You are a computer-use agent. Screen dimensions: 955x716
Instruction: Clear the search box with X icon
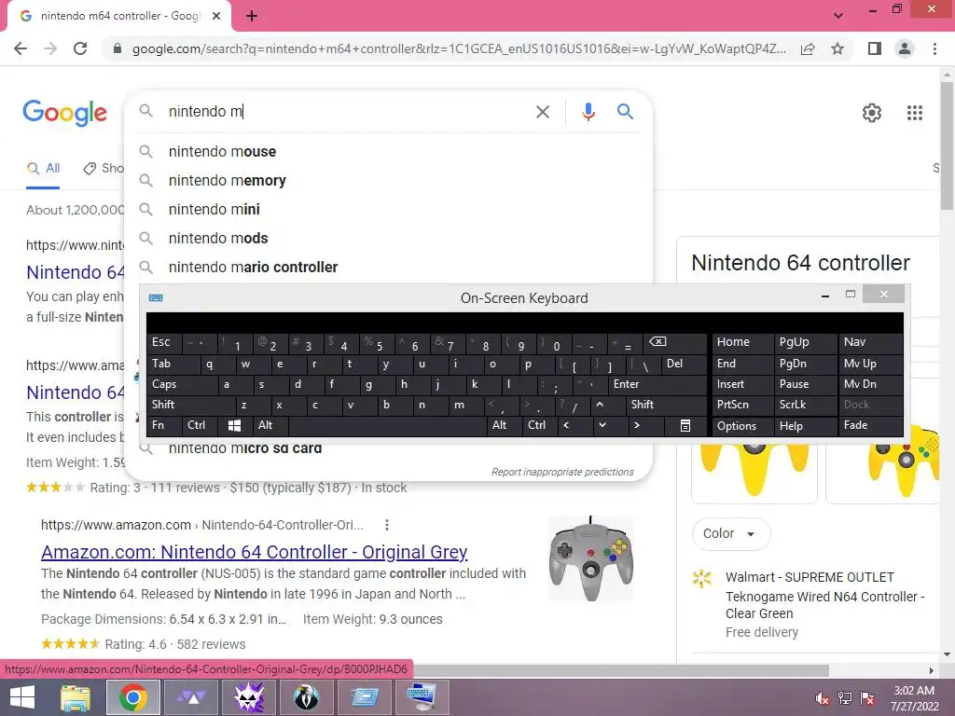[542, 112]
